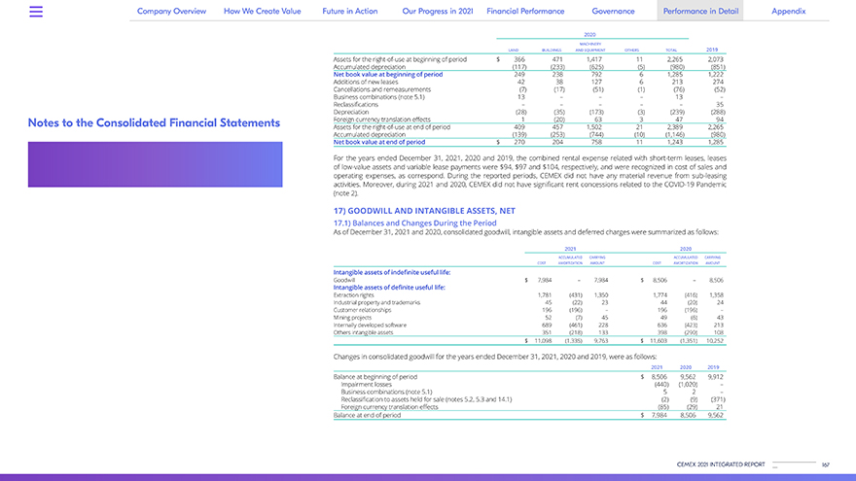Screen dimensions: 856x481
Task: Open the hamburger menu icon
Action: 36,11
